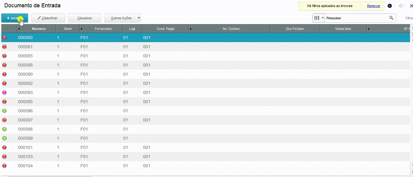Sort by the Serie column header
413x177 pixels.
pyautogui.click(x=68, y=29)
